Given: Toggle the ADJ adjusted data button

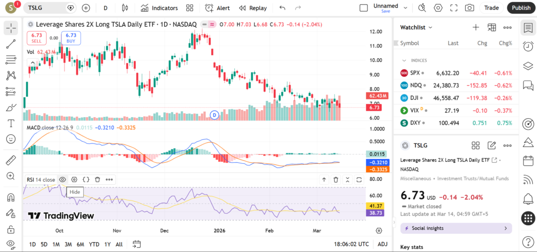Looking at the screenshot, I should [x=383, y=244].
